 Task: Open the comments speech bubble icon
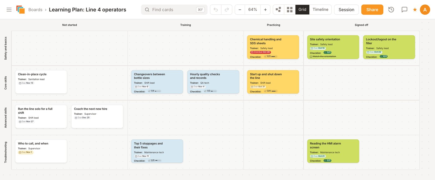(x=404, y=10)
